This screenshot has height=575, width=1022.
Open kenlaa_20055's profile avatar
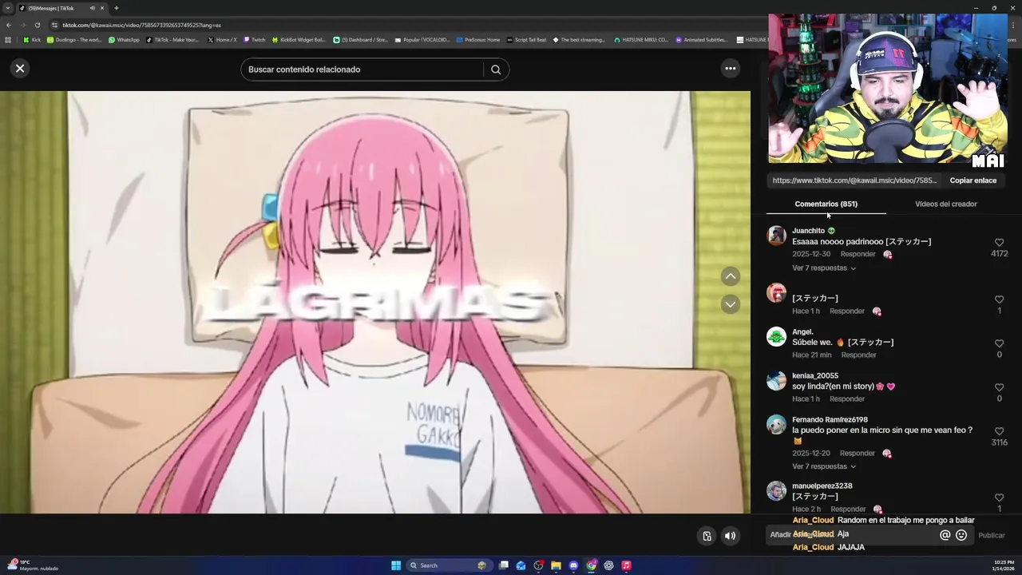click(776, 380)
